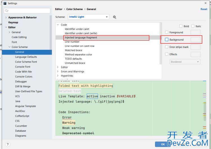Collapse the Code group in list
This screenshot has height=149, width=211.
[x=58, y=25]
